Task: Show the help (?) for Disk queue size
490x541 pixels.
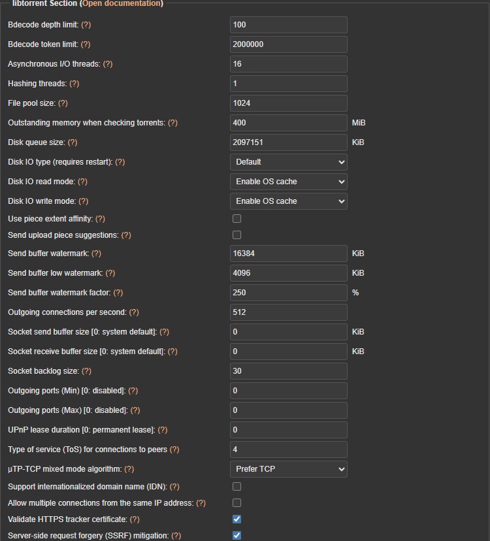Action: [73, 142]
